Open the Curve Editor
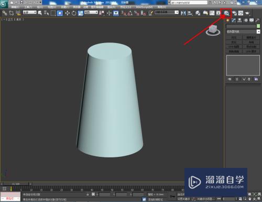 (212, 13)
